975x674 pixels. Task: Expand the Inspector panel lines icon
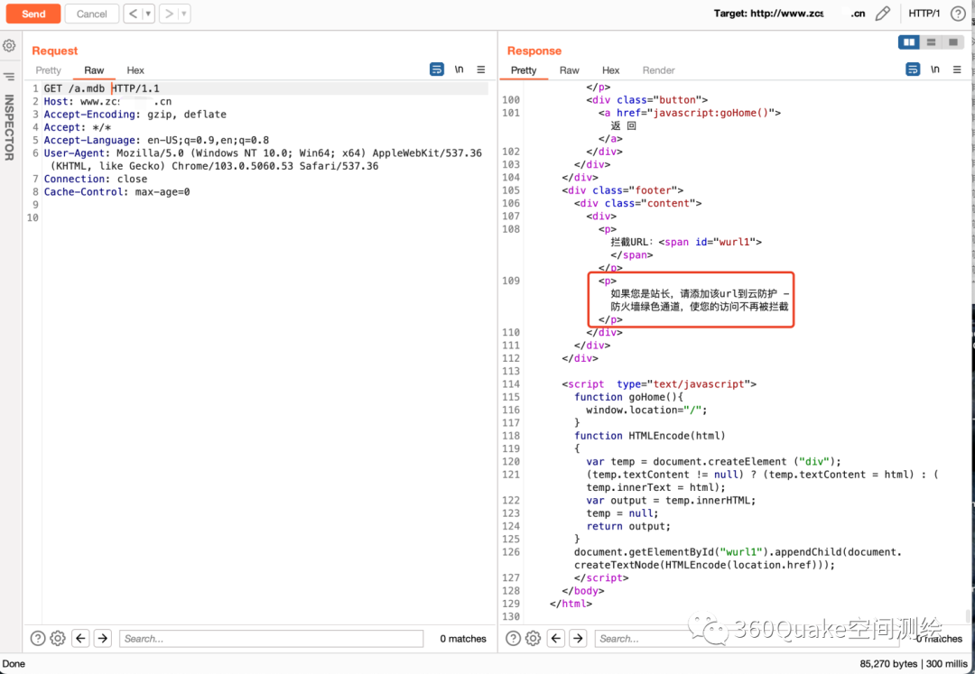9,77
